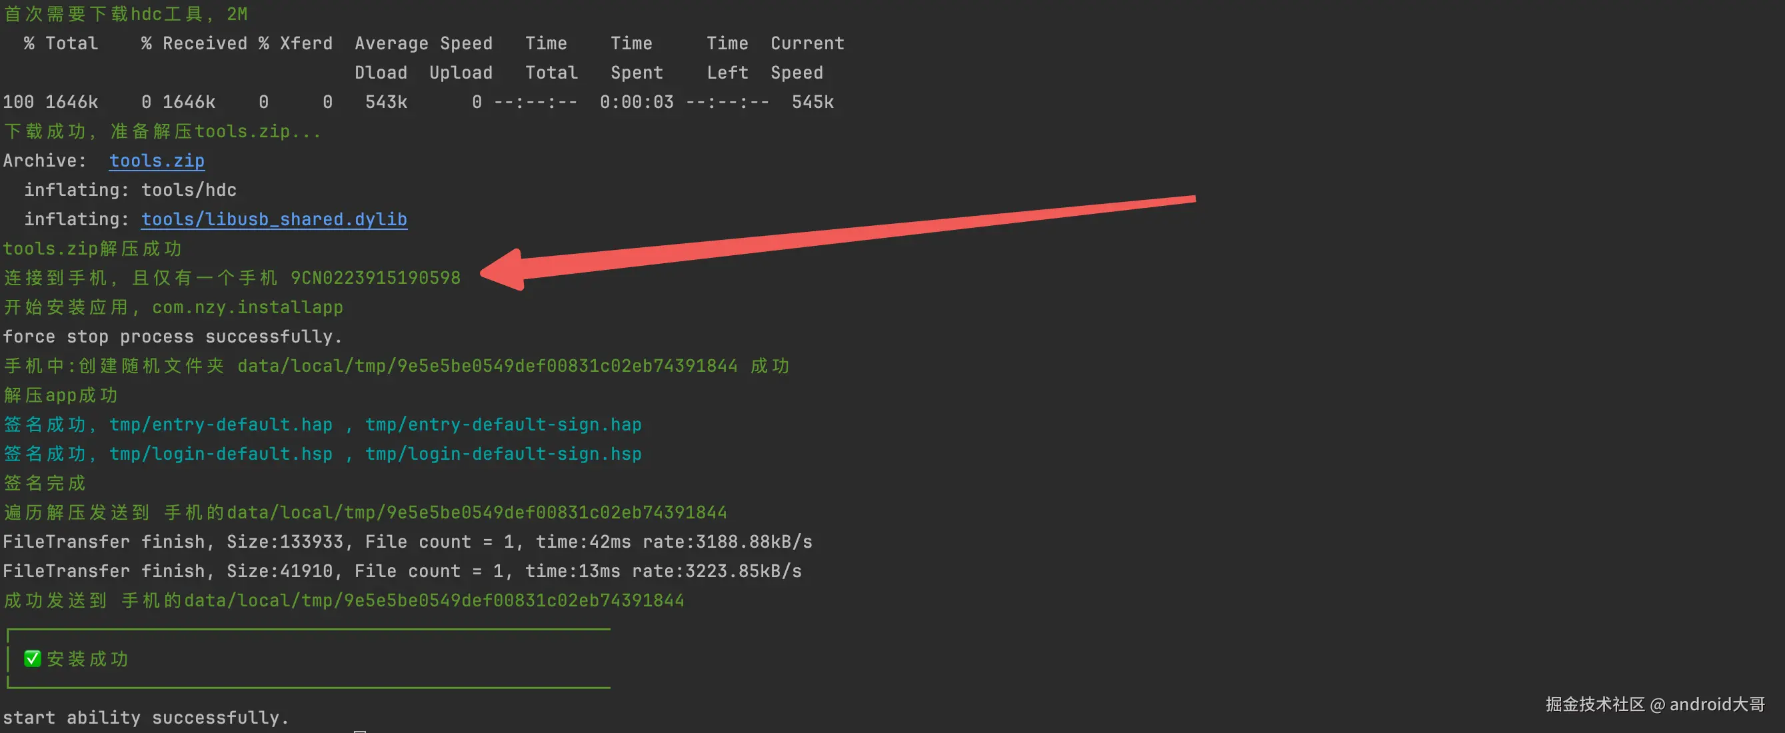Click the 545k current speed value
This screenshot has height=733, width=1785.
coord(812,103)
